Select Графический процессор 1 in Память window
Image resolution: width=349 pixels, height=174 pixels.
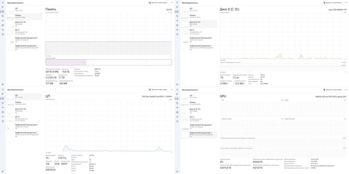tap(24, 47)
